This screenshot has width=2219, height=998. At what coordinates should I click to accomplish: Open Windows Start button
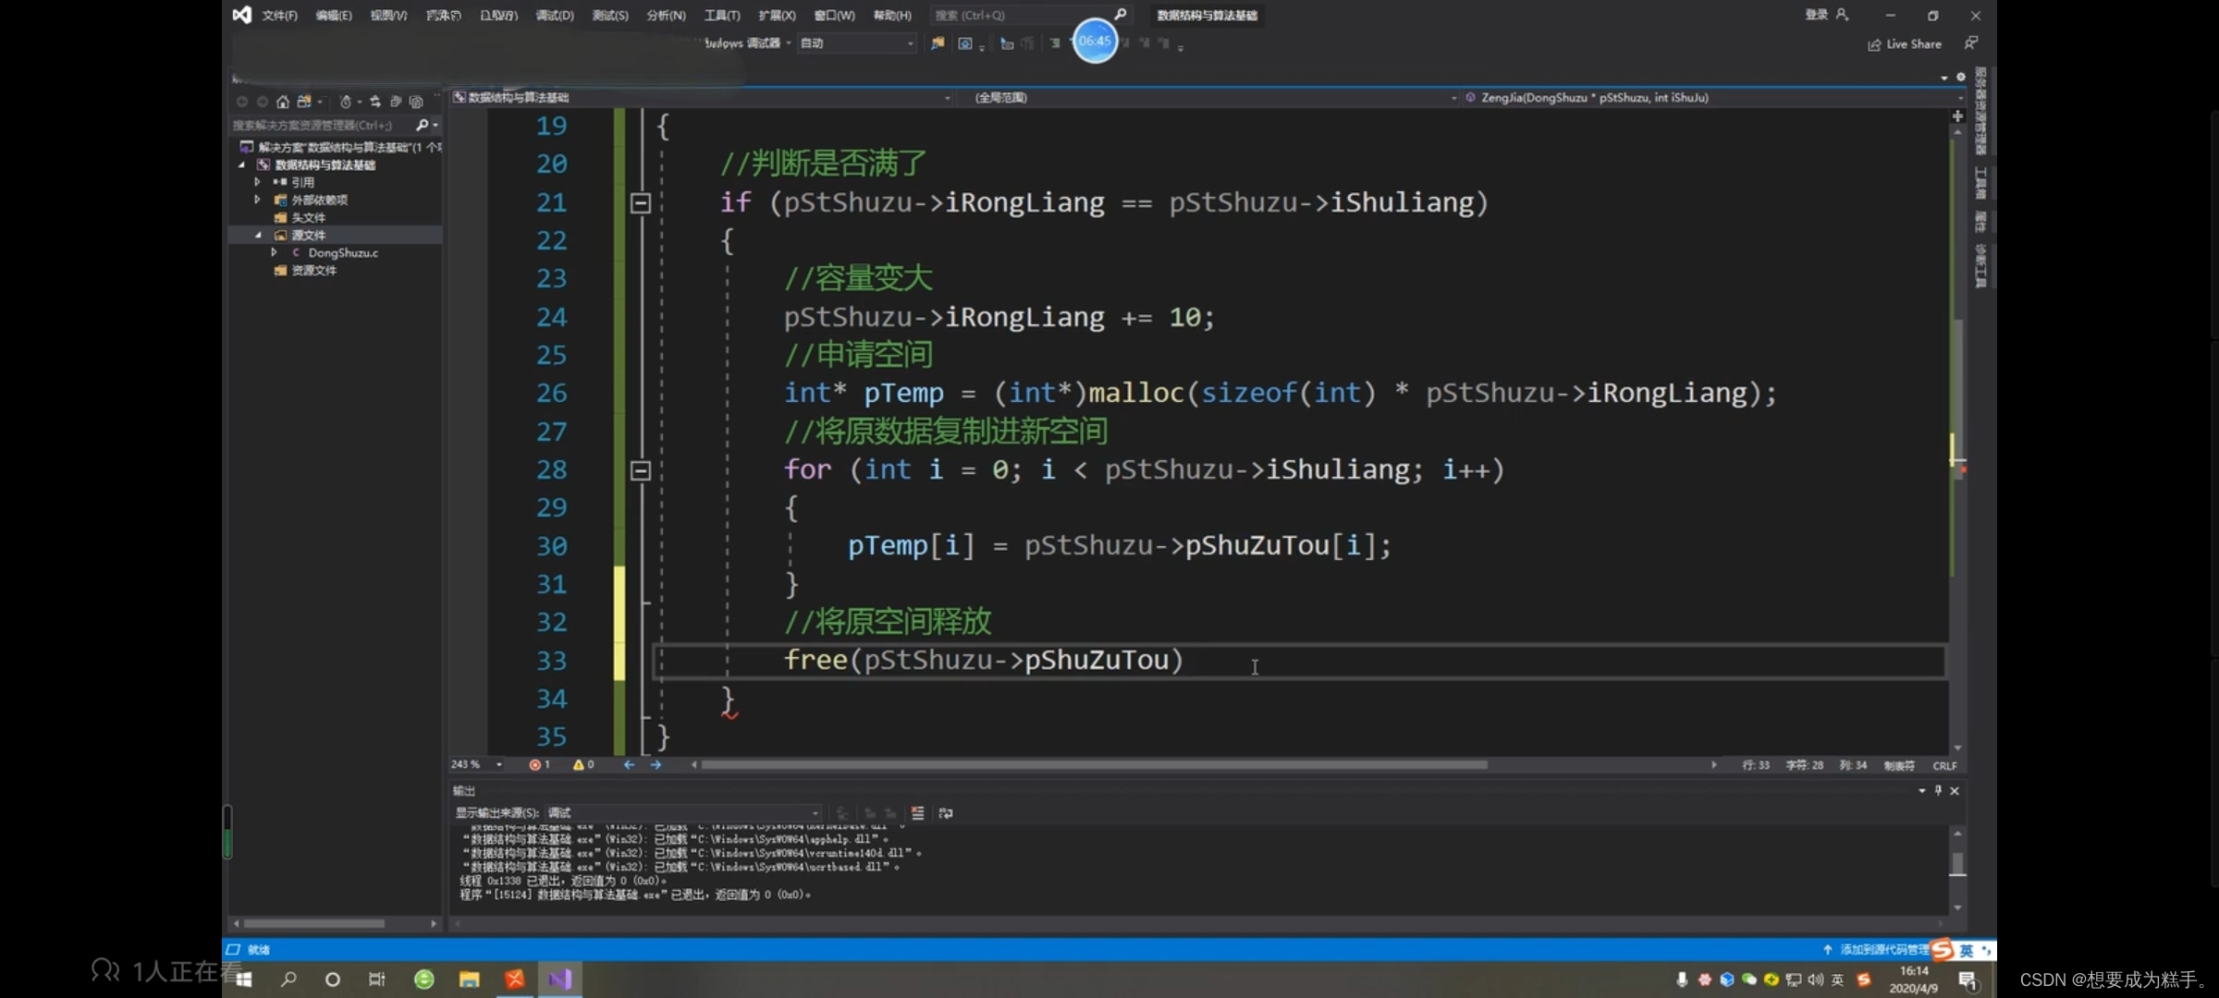[x=244, y=980]
